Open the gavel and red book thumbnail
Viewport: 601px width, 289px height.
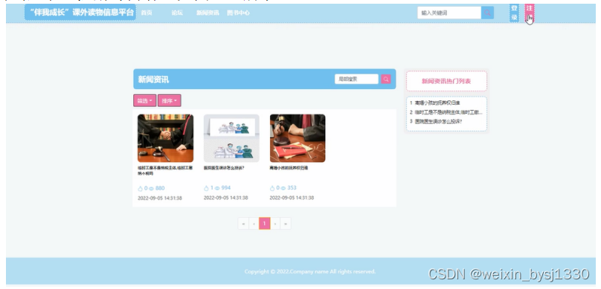pyautogui.click(x=298, y=138)
